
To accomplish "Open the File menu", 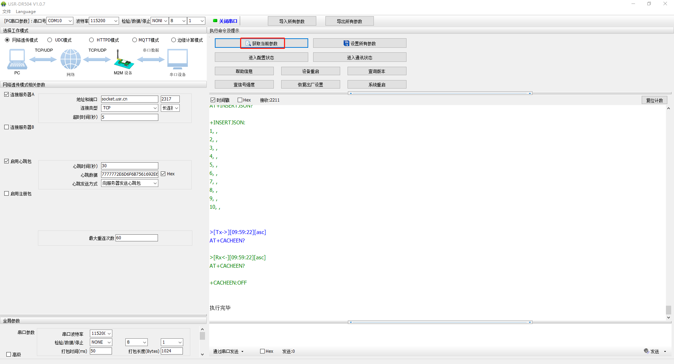I will tap(6, 12).
